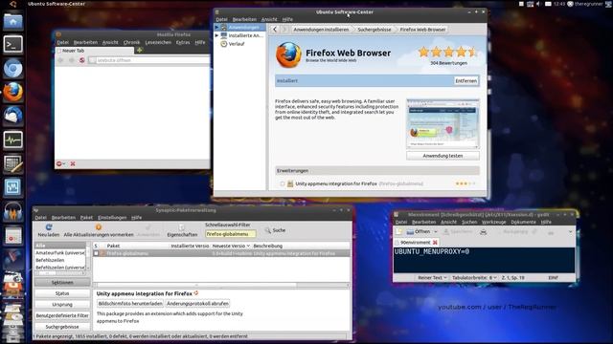This screenshot has width=613, height=344.
Task: Click the 'Suchergebnisse' breadcrumb in Software Center
Action: (375, 30)
